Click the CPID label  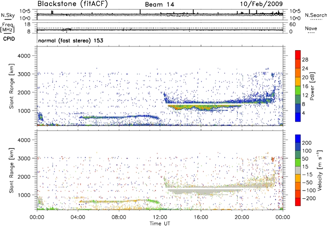9,39
